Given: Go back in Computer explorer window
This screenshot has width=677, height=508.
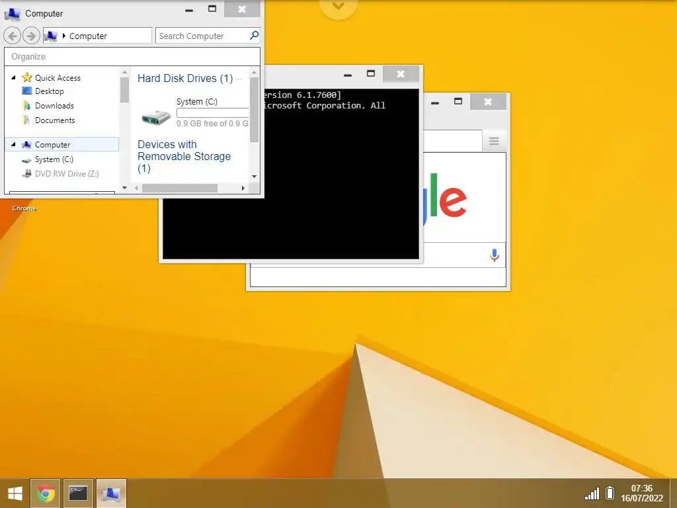Looking at the screenshot, I should tap(13, 36).
